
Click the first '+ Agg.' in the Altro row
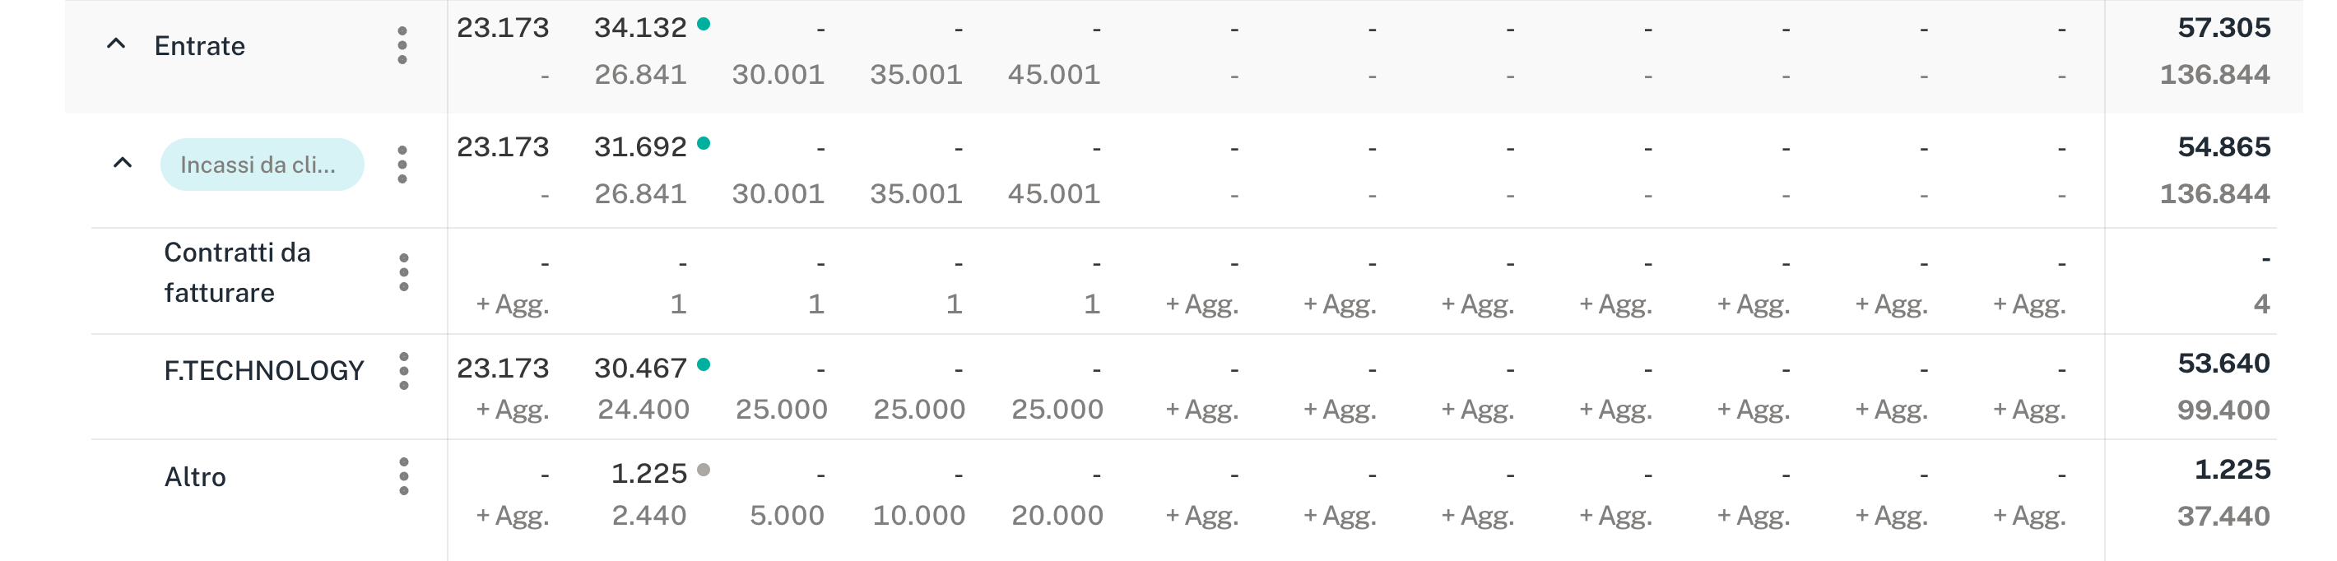click(x=513, y=516)
